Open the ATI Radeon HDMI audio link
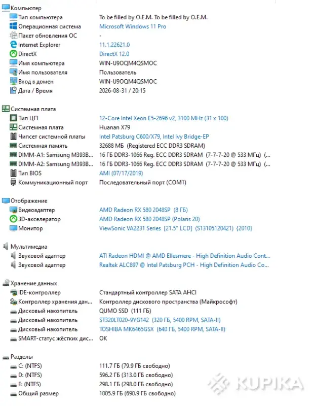 coord(184,256)
